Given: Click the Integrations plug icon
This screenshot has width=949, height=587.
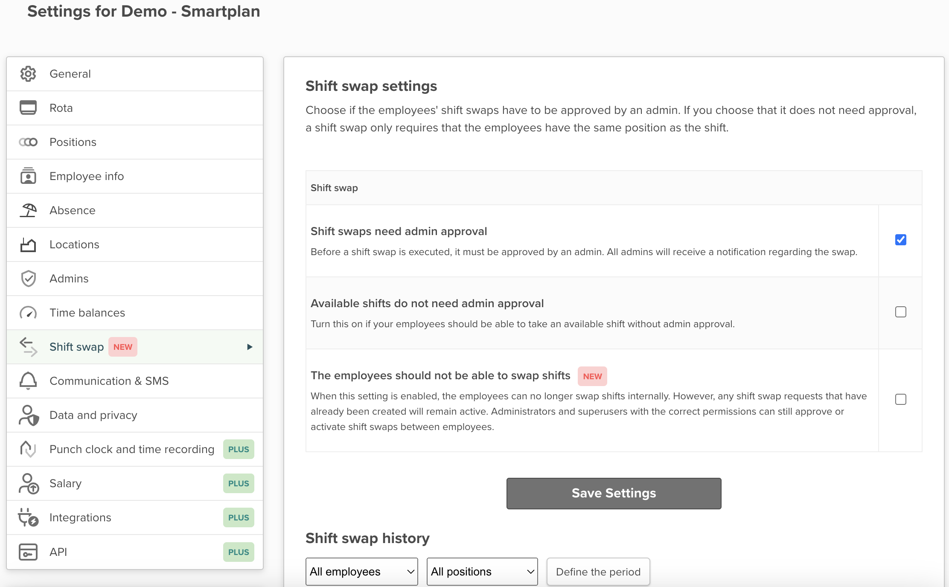Looking at the screenshot, I should pos(28,517).
